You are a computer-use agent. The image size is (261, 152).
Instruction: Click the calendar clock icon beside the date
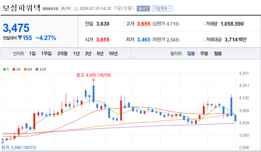click(76, 9)
